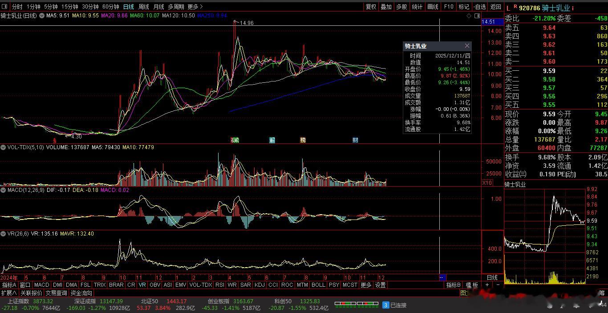Expand the 更多 periods menu at top
Viewport: 608px width, 313px height.
[195, 7]
